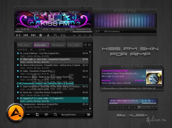This screenshot has height=128, width=172.
Task: Click the round button next to main player close
Action: [86, 8]
